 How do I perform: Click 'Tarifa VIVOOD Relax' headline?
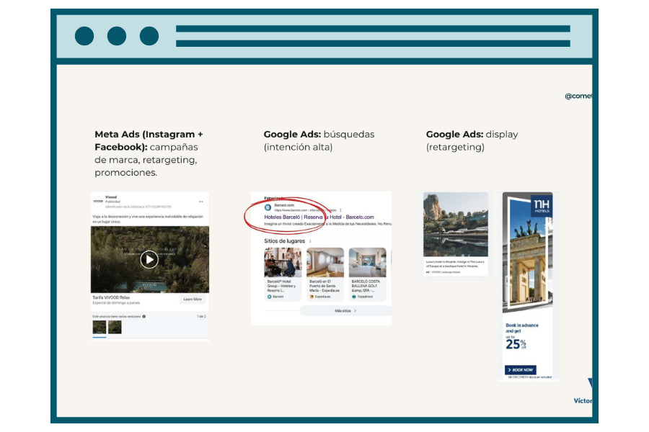111,297
